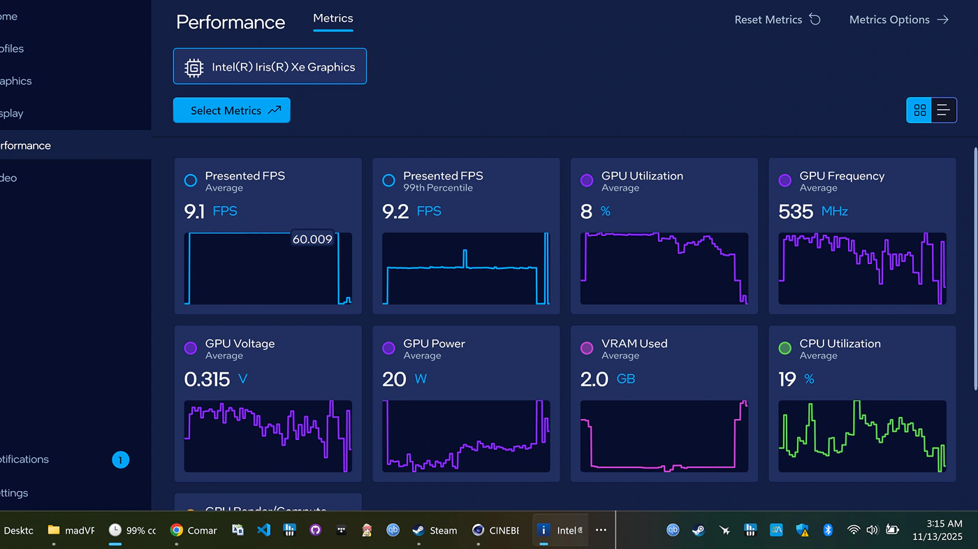Expand taskbar overflow with three dots
This screenshot has width=978, height=549.
pyautogui.click(x=601, y=530)
